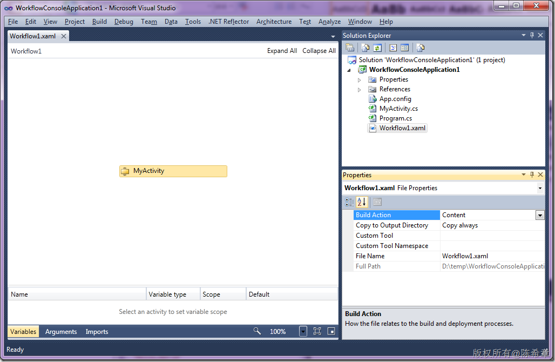Image resolution: width=555 pixels, height=362 pixels.
Task: Select MyActivity.cs in Solution Explorer
Action: coord(398,109)
